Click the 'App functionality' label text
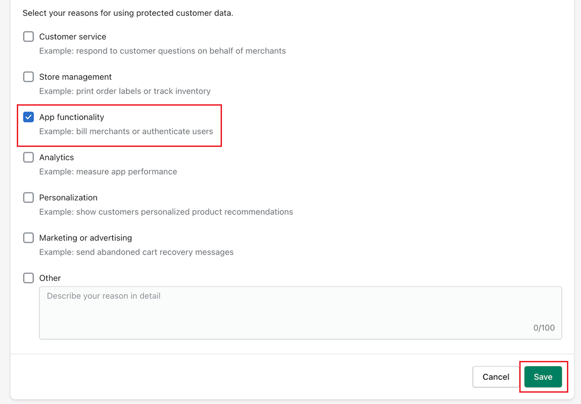 click(x=72, y=117)
